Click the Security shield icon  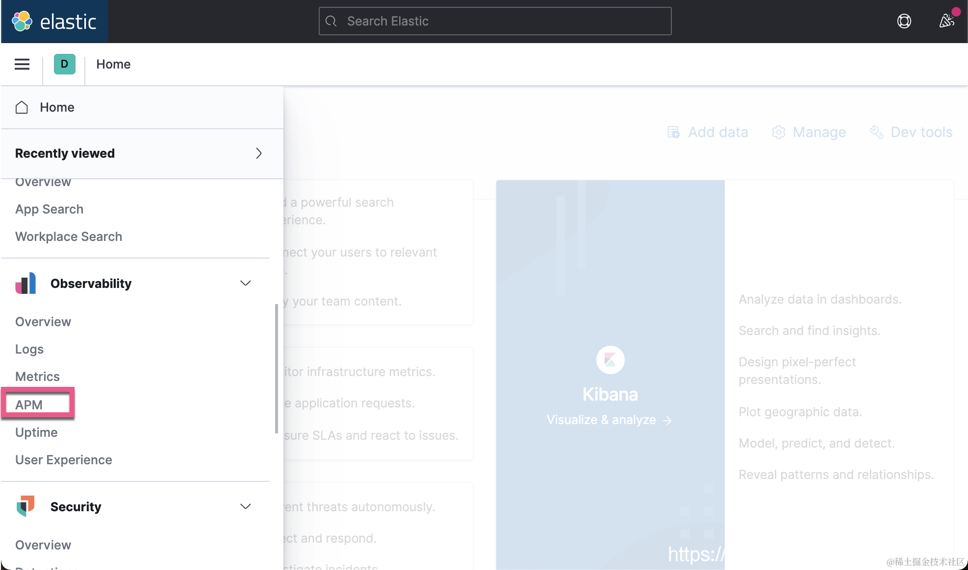point(25,506)
